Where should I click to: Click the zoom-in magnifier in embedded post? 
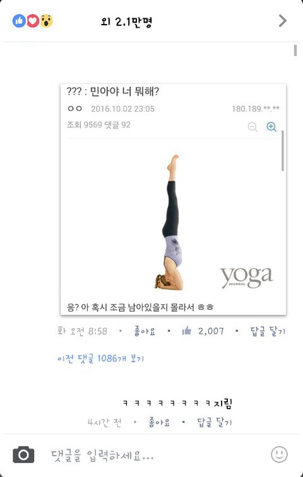pyautogui.click(x=271, y=127)
